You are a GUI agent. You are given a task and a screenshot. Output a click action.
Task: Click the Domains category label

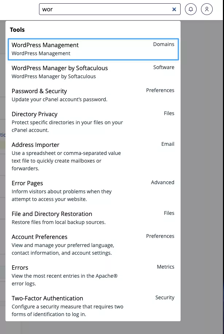click(x=164, y=44)
